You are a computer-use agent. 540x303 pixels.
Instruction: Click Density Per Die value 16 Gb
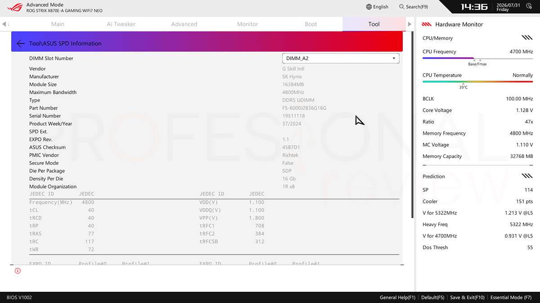click(x=289, y=179)
